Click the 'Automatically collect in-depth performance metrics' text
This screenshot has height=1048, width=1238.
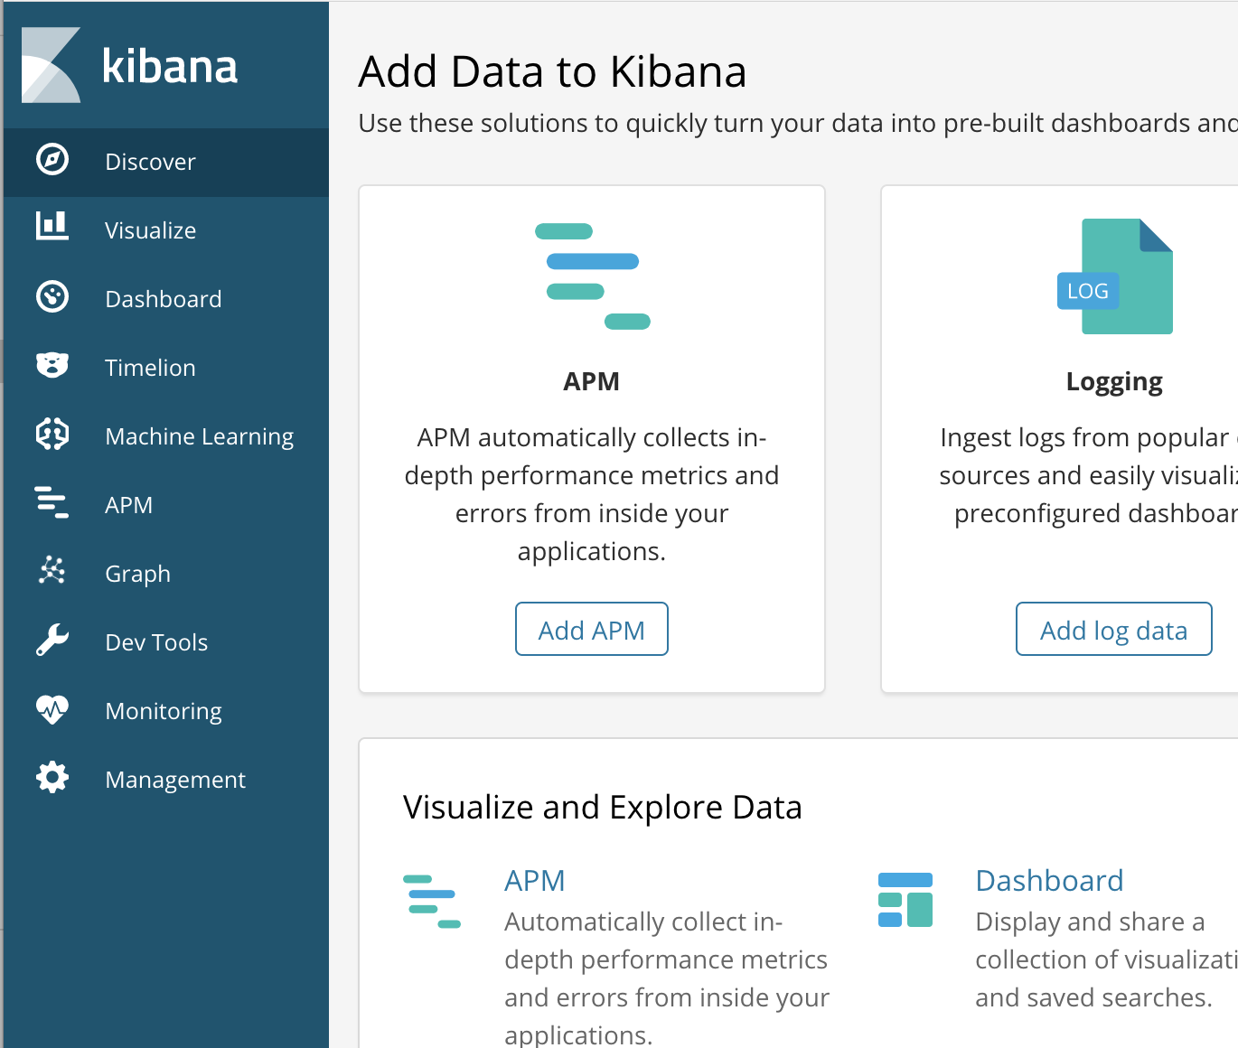click(x=667, y=978)
